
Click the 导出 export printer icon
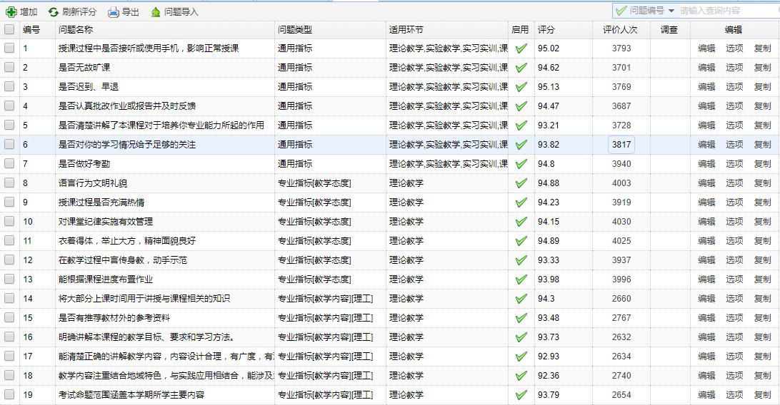tap(114, 11)
